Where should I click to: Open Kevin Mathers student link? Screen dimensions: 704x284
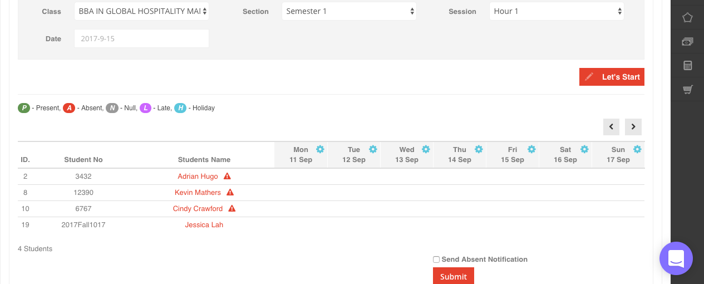click(x=198, y=193)
